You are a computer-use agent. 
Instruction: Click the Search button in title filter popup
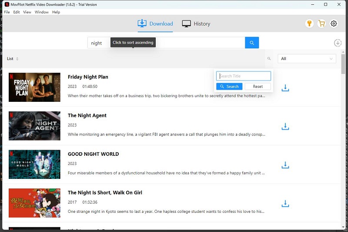pyautogui.click(x=229, y=86)
